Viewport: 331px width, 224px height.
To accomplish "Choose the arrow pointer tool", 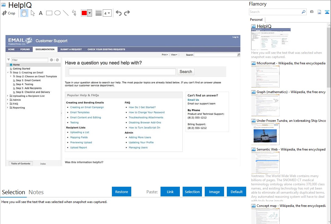I will [x=33, y=13].
